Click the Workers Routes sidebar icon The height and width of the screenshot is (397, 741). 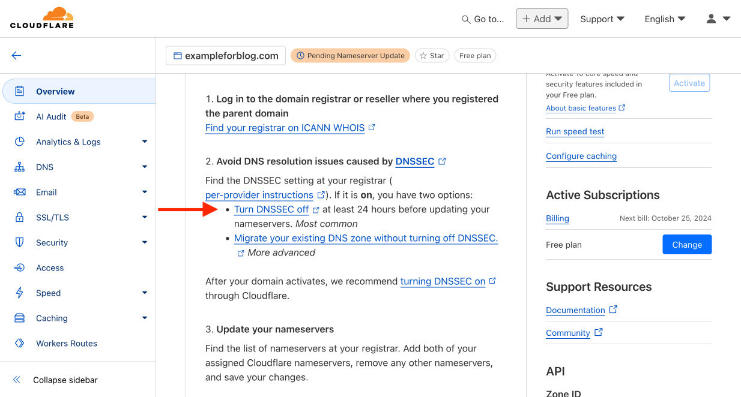tap(20, 343)
